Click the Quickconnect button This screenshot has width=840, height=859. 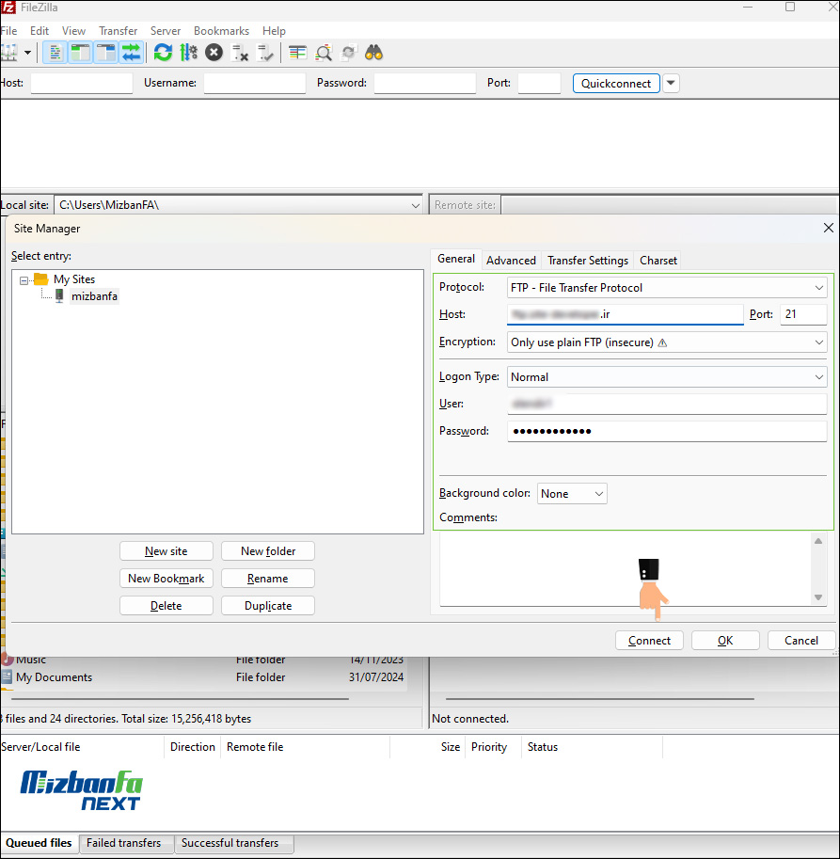coord(616,84)
